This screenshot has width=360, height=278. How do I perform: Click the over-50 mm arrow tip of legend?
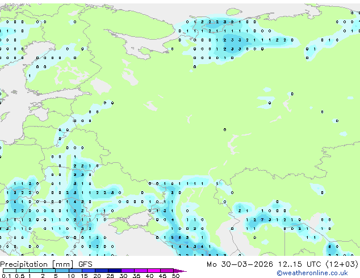pos(180,271)
